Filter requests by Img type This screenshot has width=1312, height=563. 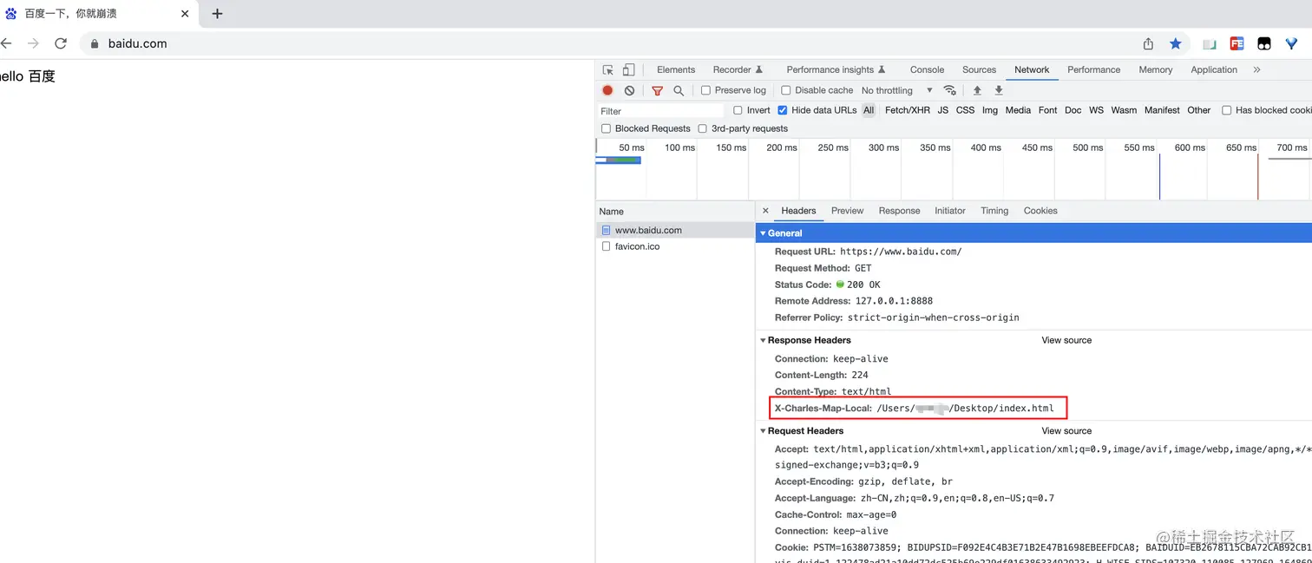tap(990, 110)
